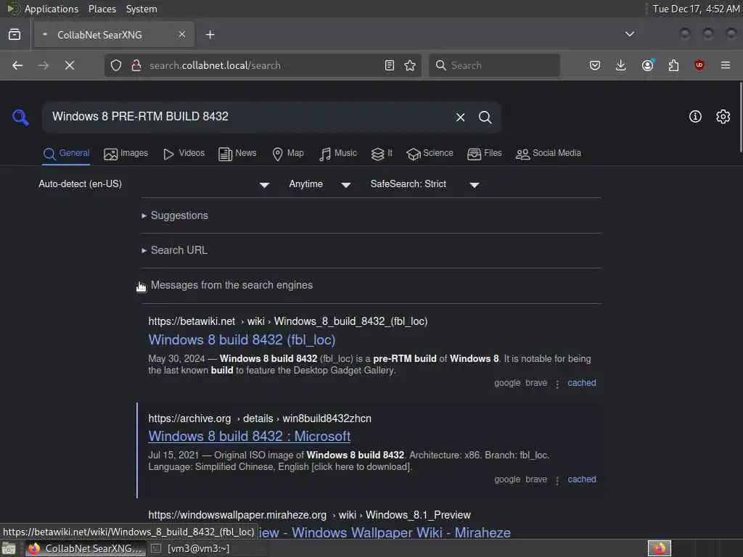Switch to the Map category

pyautogui.click(x=288, y=154)
